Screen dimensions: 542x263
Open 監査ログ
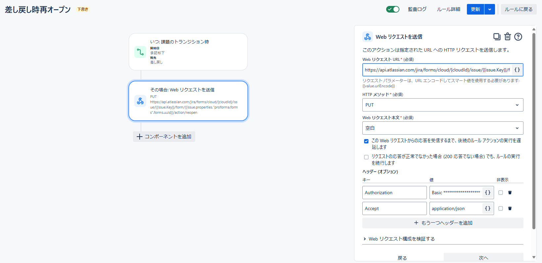417,9
